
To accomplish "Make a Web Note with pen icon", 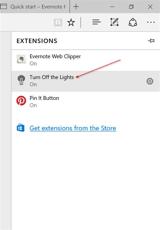I will click(114, 22).
